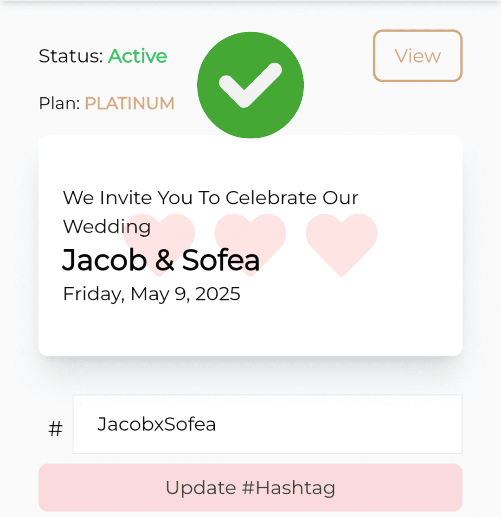Viewport: 501px width, 517px height.
Task: Click the "Status:" label
Action: coord(71,56)
